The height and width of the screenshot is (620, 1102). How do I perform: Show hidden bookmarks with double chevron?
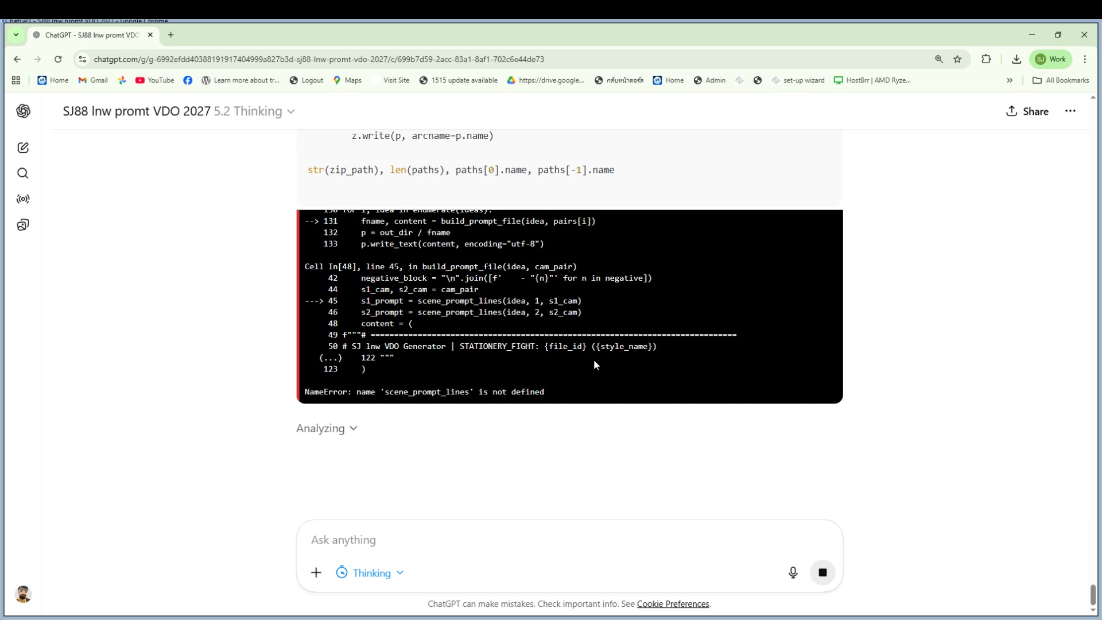pos(1010,80)
